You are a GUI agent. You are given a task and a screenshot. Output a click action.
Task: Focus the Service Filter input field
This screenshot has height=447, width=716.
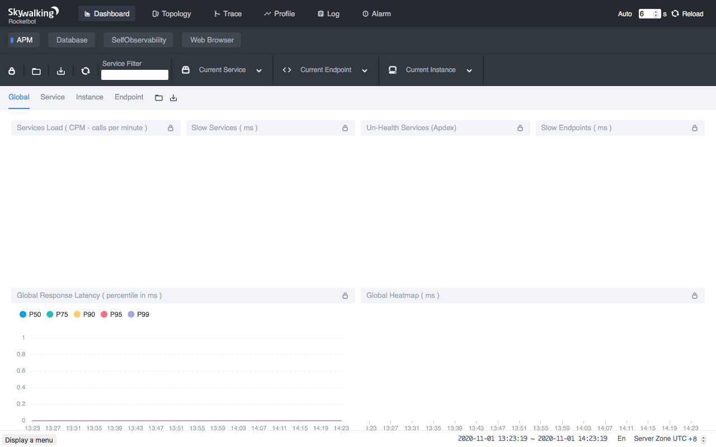[135, 75]
